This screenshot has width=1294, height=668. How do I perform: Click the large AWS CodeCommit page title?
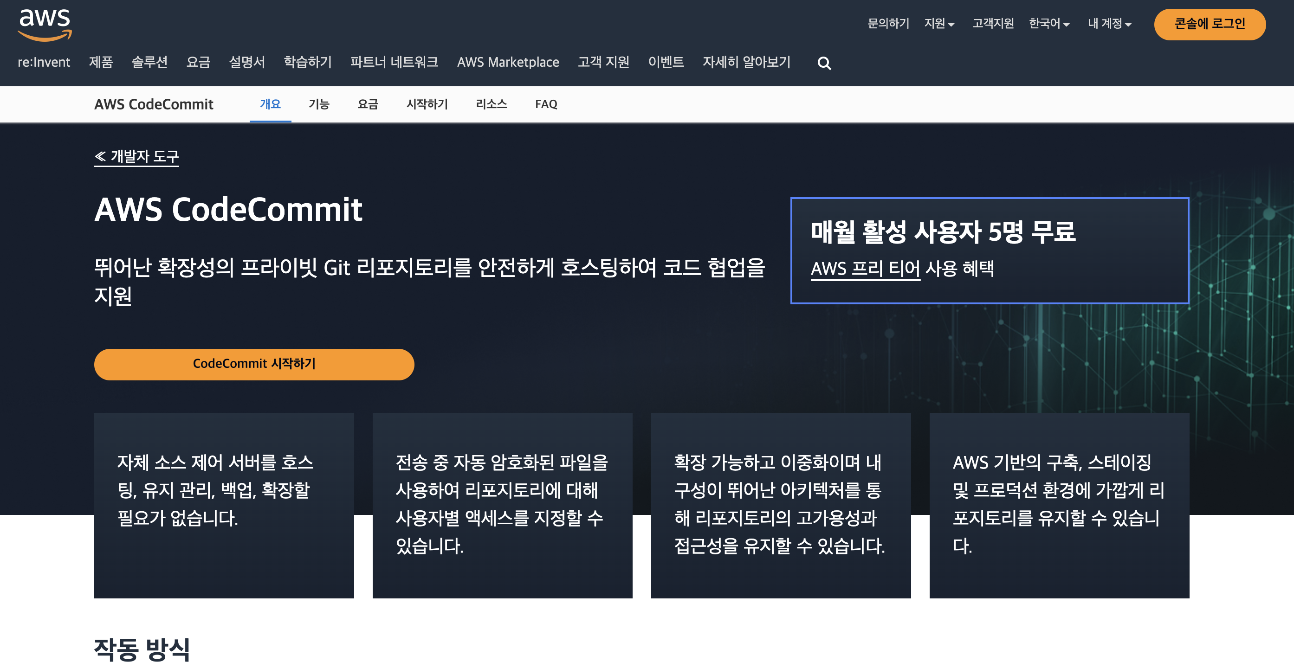pos(228,209)
